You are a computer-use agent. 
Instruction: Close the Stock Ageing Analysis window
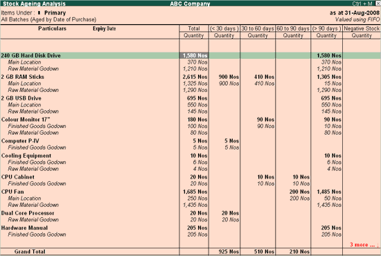(378, 3)
